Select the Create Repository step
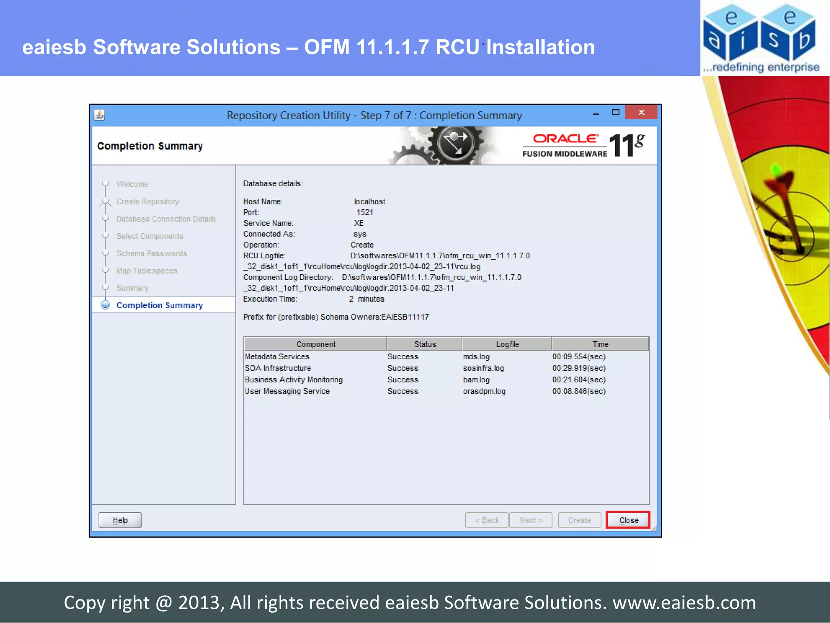This screenshot has height=623, width=830. click(x=148, y=202)
